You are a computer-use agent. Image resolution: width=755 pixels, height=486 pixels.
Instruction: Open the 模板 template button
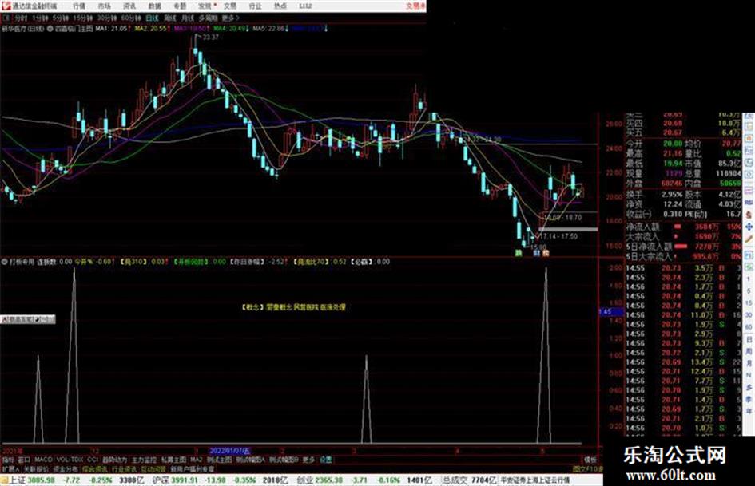tap(590, 460)
